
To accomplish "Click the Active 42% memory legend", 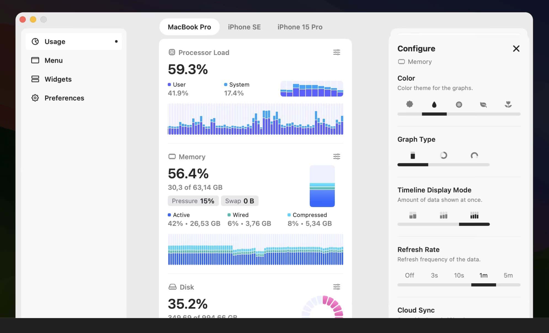I will tap(194, 219).
